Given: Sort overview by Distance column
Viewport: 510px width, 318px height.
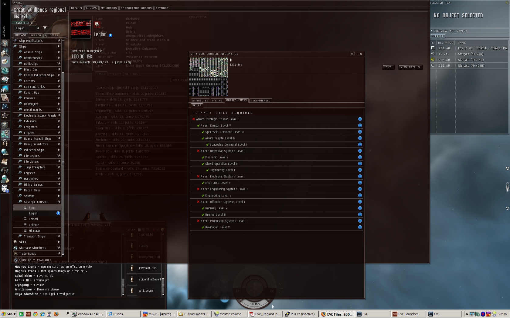Looking at the screenshot, I should coord(446,43).
